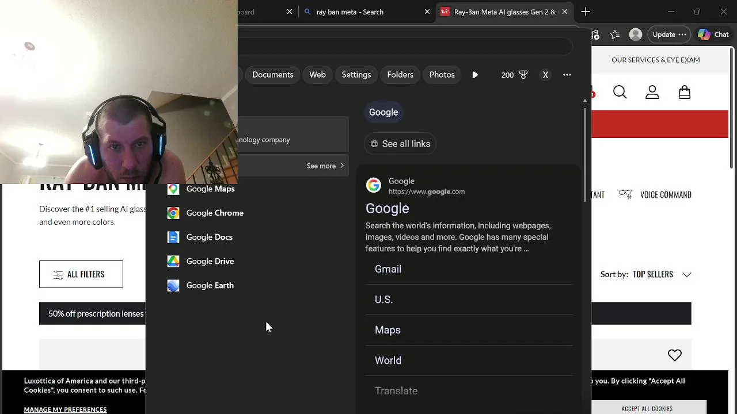Open the ALL FILTERS button

click(81, 274)
